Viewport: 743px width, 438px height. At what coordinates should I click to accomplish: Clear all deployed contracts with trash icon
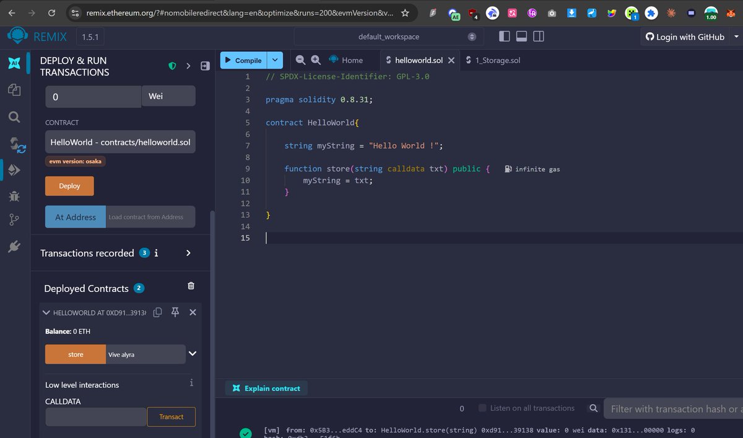click(191, 286)
